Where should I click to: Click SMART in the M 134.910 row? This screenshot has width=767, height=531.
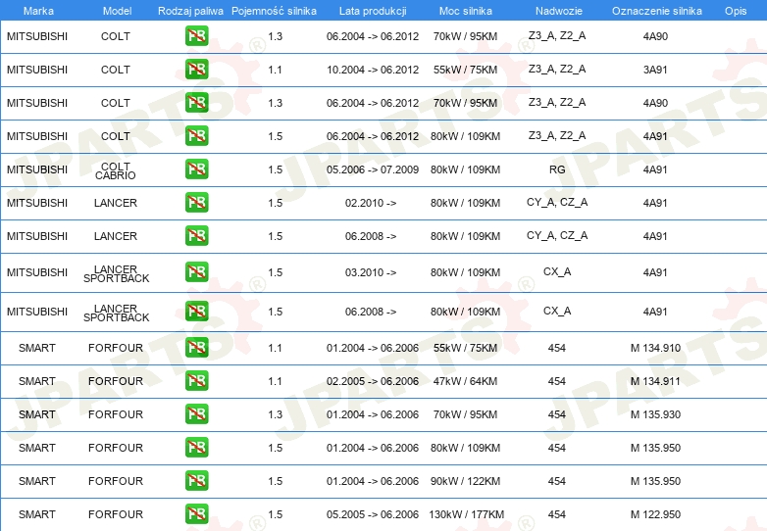tap(37, 348)
